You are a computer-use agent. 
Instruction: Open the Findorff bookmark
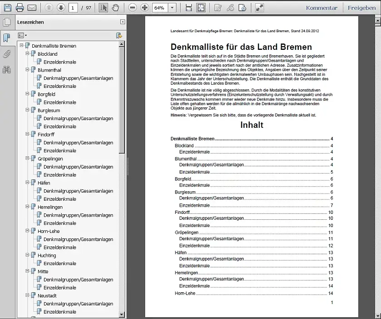click(47, 135)
